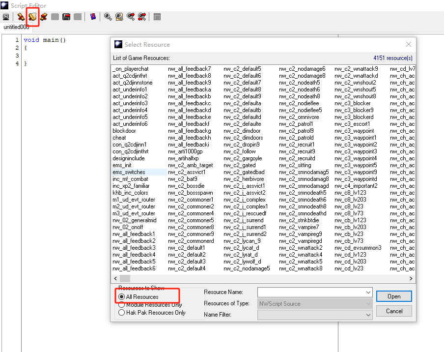Click the monitor icon at the toolbar's start
This screenshot has height=352, width=444.
click(6, 17)
